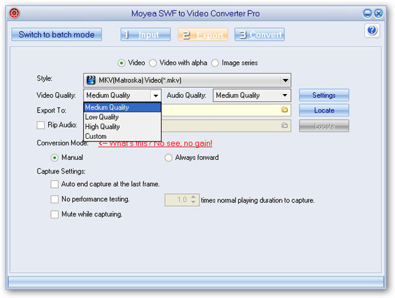The height and width of the screenshot is (298, 395).
Task: Open help with the question mark icon
Action: click(372, 30)
